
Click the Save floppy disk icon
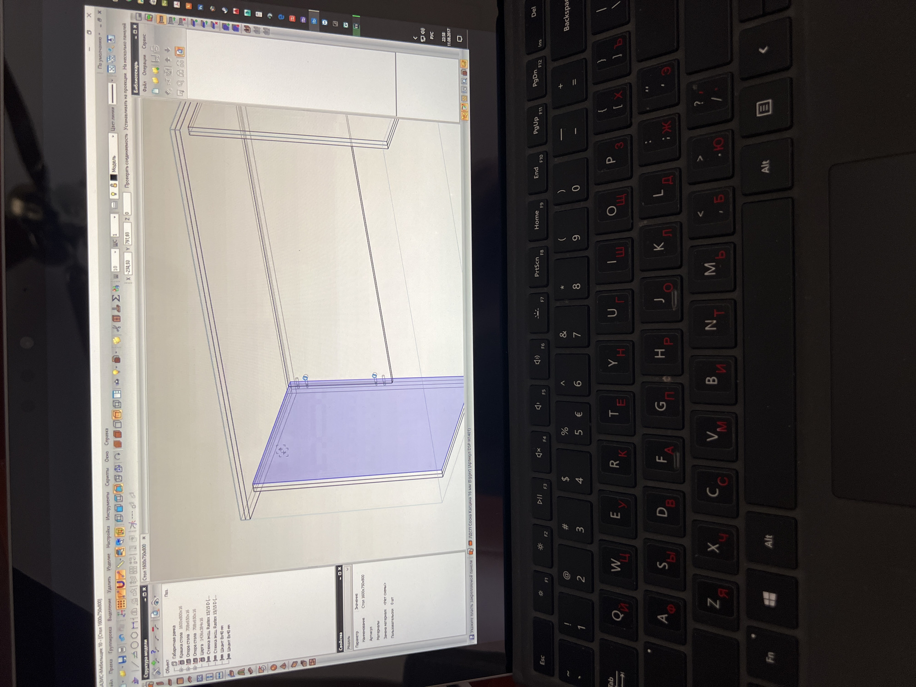pyautogui.click(x=123, y=660)
